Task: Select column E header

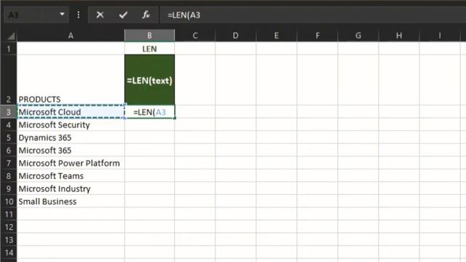Action: [x=277, y=36]
